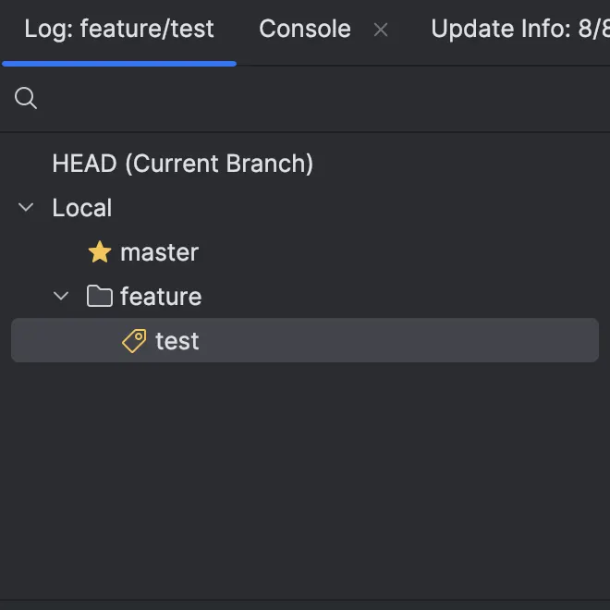This screenshot has height=610, width=610.
Task: Focus the branch search input field
Action: point(314,98)
